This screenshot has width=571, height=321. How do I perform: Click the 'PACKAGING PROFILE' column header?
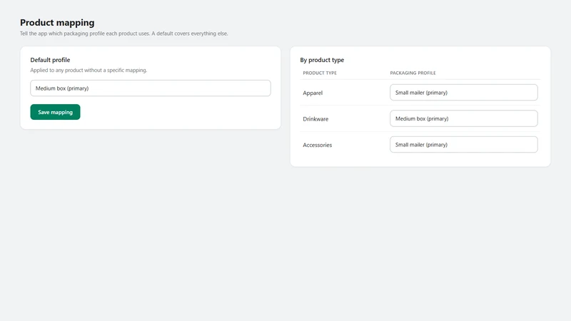tap(413, 73)
